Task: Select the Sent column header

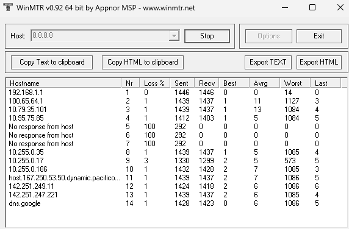Action: pos(182,83)
